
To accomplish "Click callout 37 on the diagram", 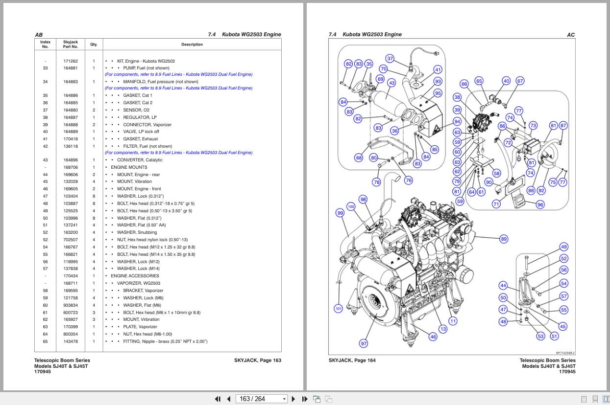I will 390,59.
